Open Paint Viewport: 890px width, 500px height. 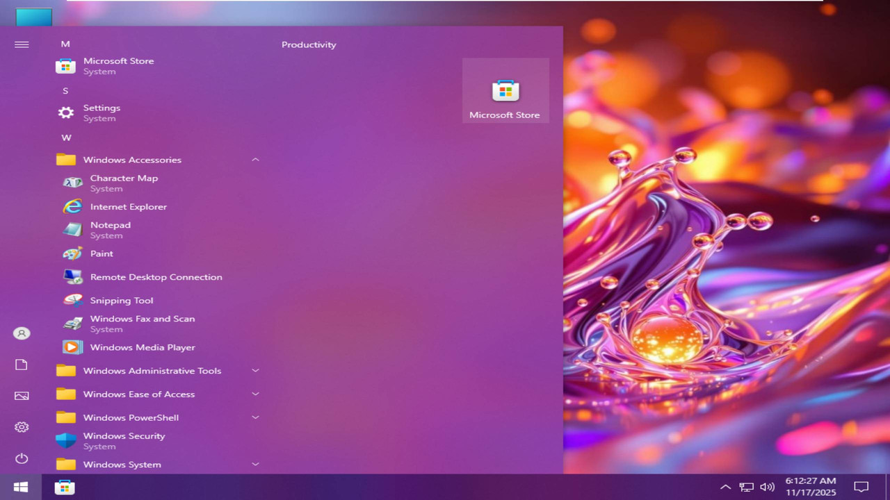click(x=159, y=253)
